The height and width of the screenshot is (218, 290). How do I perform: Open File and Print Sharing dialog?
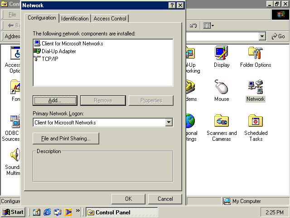(66, 139)
